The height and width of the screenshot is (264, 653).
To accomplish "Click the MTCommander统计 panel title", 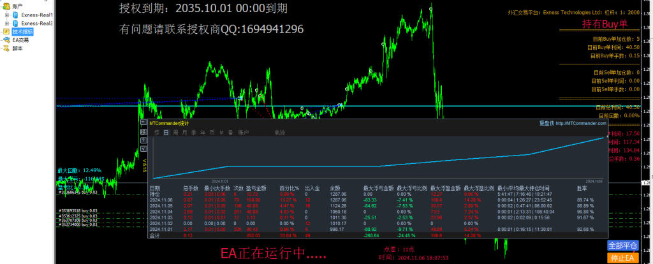I will tap(169, 123).
